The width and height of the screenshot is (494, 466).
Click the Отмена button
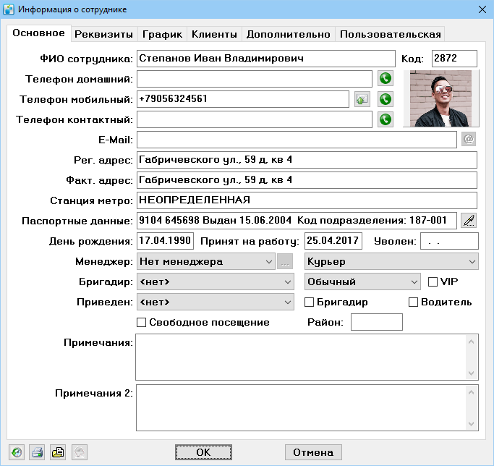(x=313, y=452)
